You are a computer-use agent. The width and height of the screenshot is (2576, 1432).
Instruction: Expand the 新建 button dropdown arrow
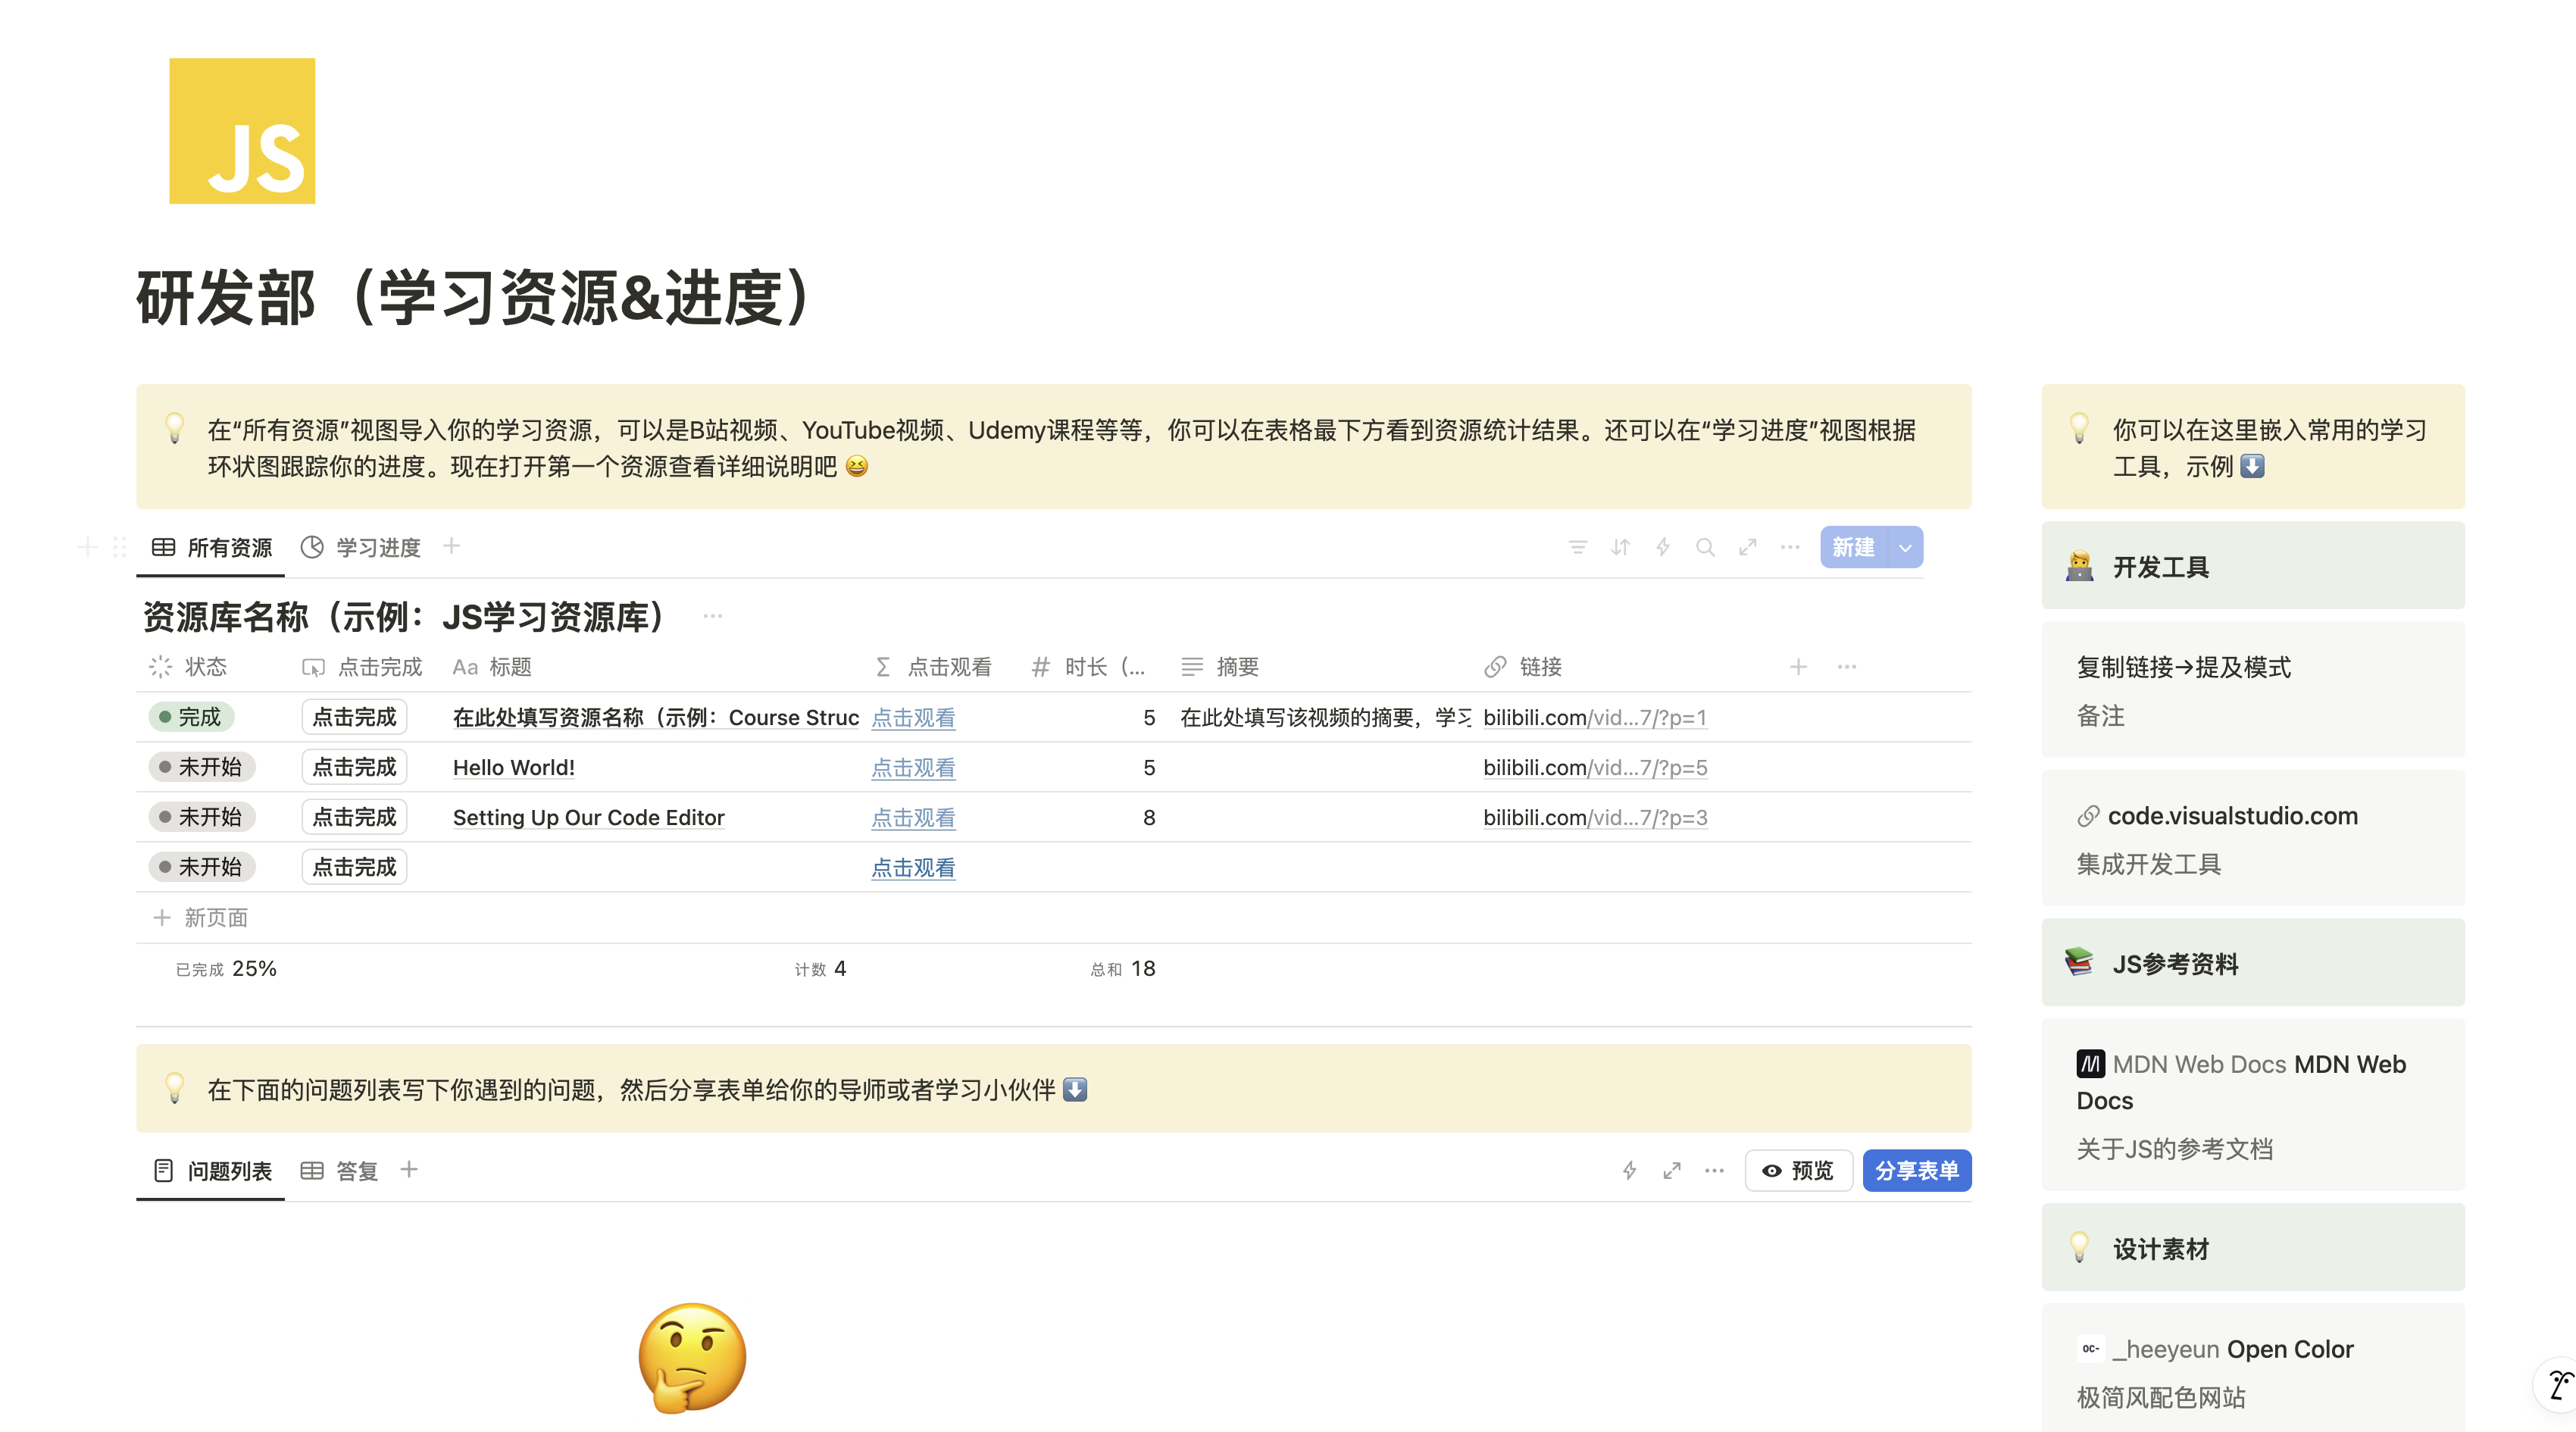pyautogui.click(x=1905, y=547)
